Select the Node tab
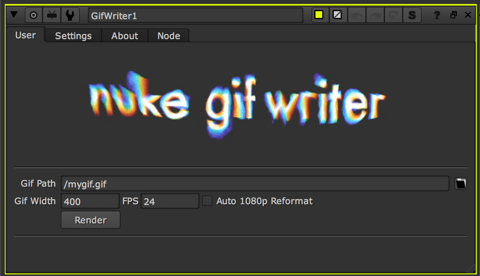This screenshot has width=480, height=276. click(x=169, y=36)
